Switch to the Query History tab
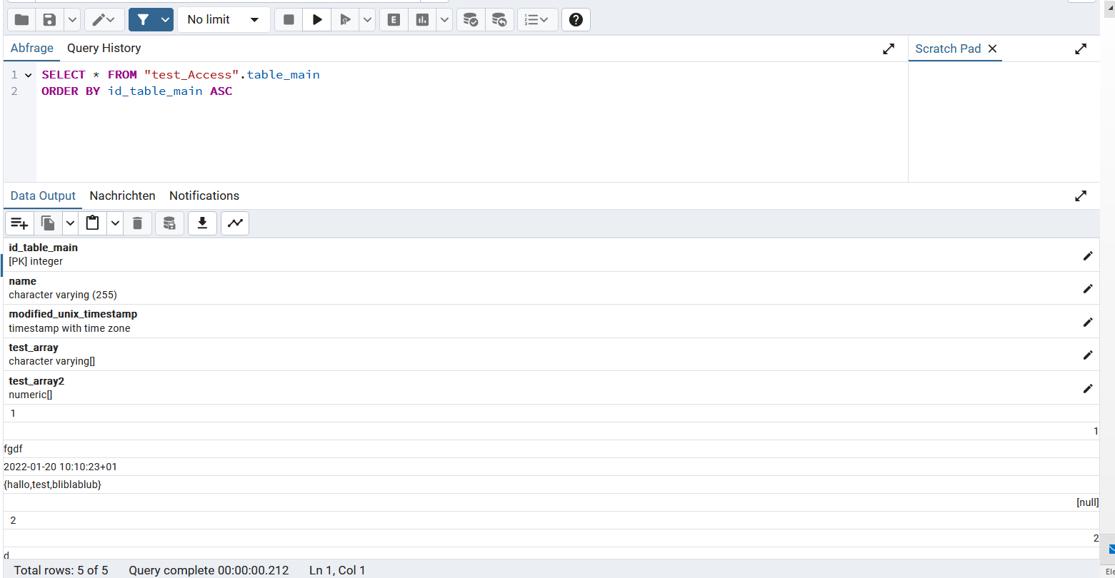The height and width of the screenshot is (578, 1115). 104,49
